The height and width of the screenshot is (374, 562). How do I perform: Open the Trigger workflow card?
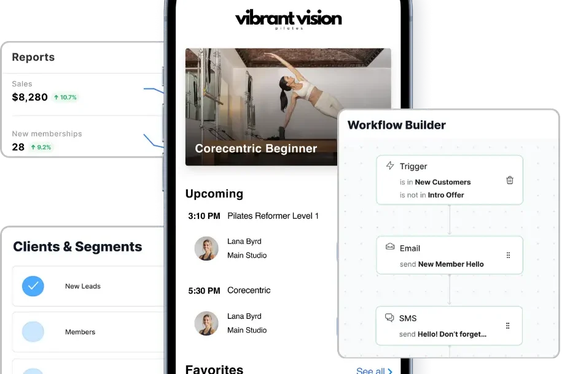click(450, 180)
